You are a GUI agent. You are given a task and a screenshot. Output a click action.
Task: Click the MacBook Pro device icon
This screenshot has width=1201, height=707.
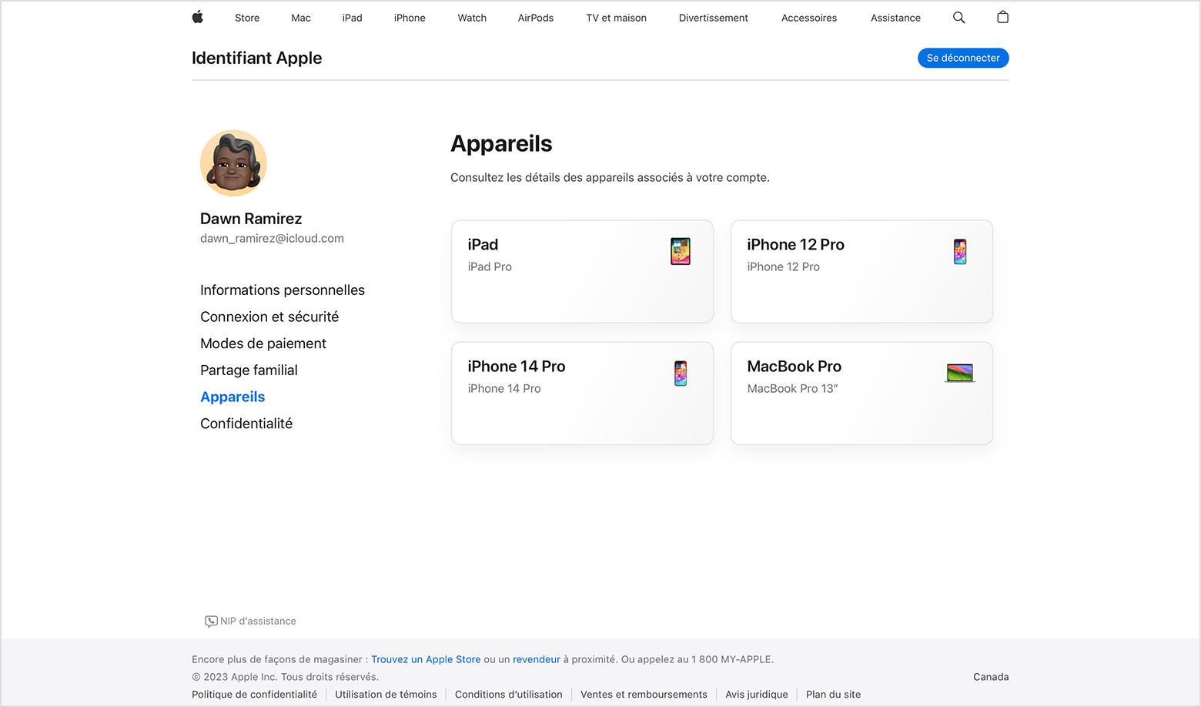pyautogui.click(x=960, y=374)
